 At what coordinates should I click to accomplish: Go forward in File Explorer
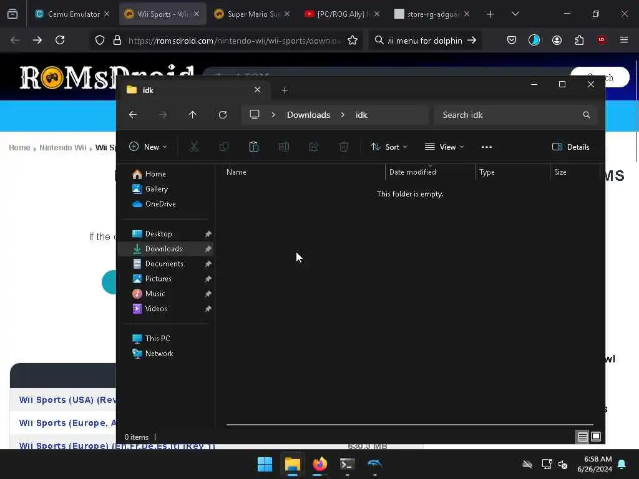[163, 115]
